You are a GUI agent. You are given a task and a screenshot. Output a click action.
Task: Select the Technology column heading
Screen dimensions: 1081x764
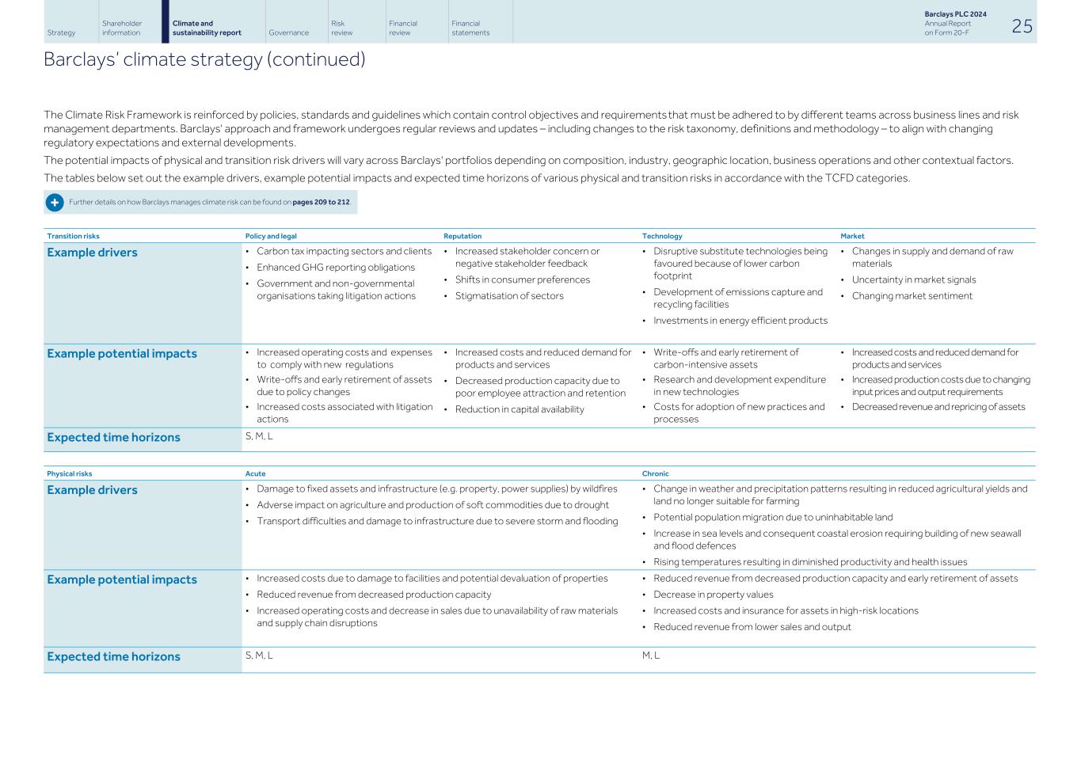point(662,235)
